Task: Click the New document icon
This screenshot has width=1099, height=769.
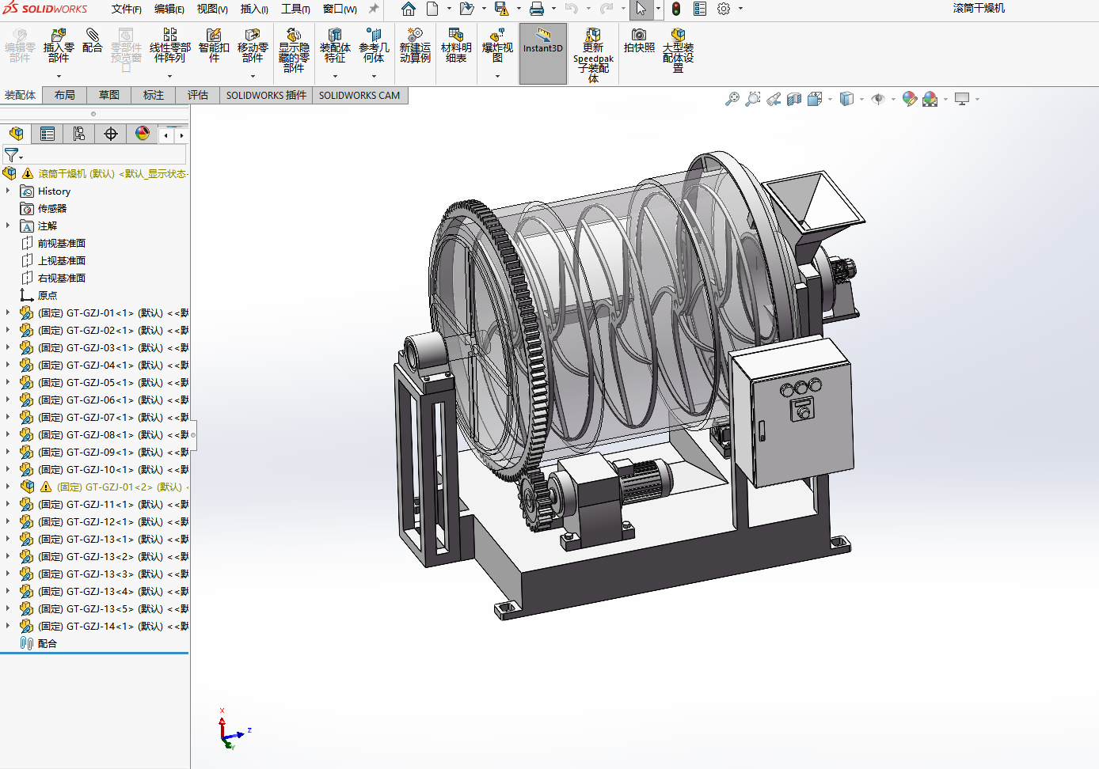Action: (x=432, y=9)
